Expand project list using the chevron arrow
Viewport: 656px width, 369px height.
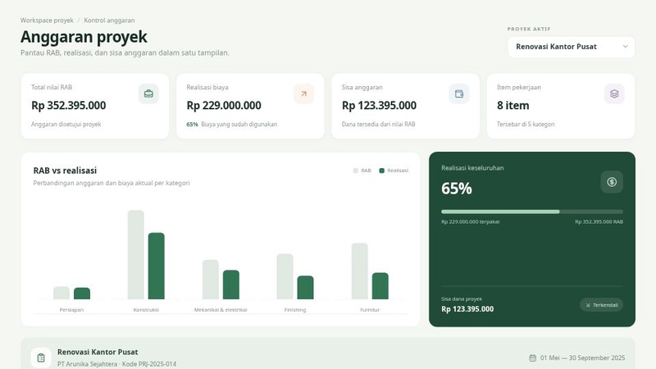coord(625,47)
